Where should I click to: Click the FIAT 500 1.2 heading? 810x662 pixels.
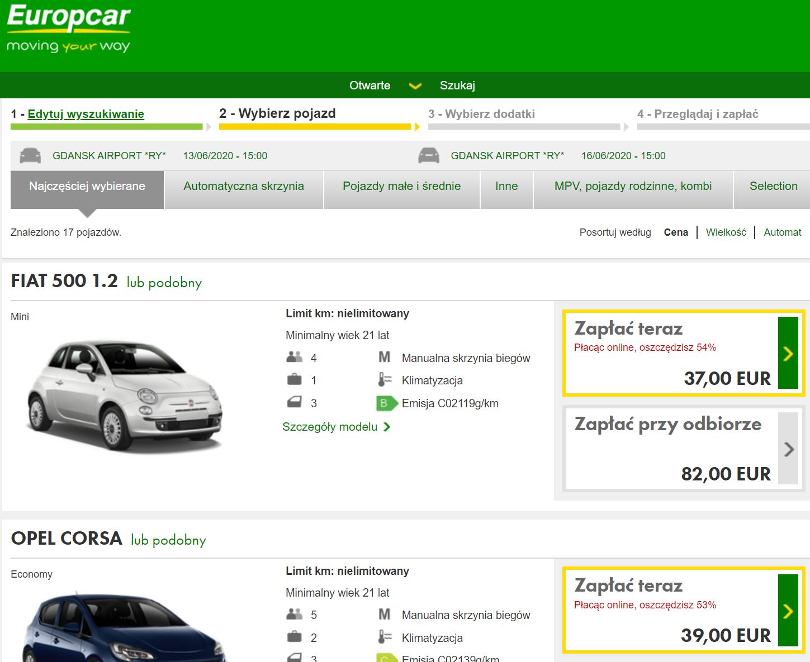pyautogui.click(x=64, y=280)
